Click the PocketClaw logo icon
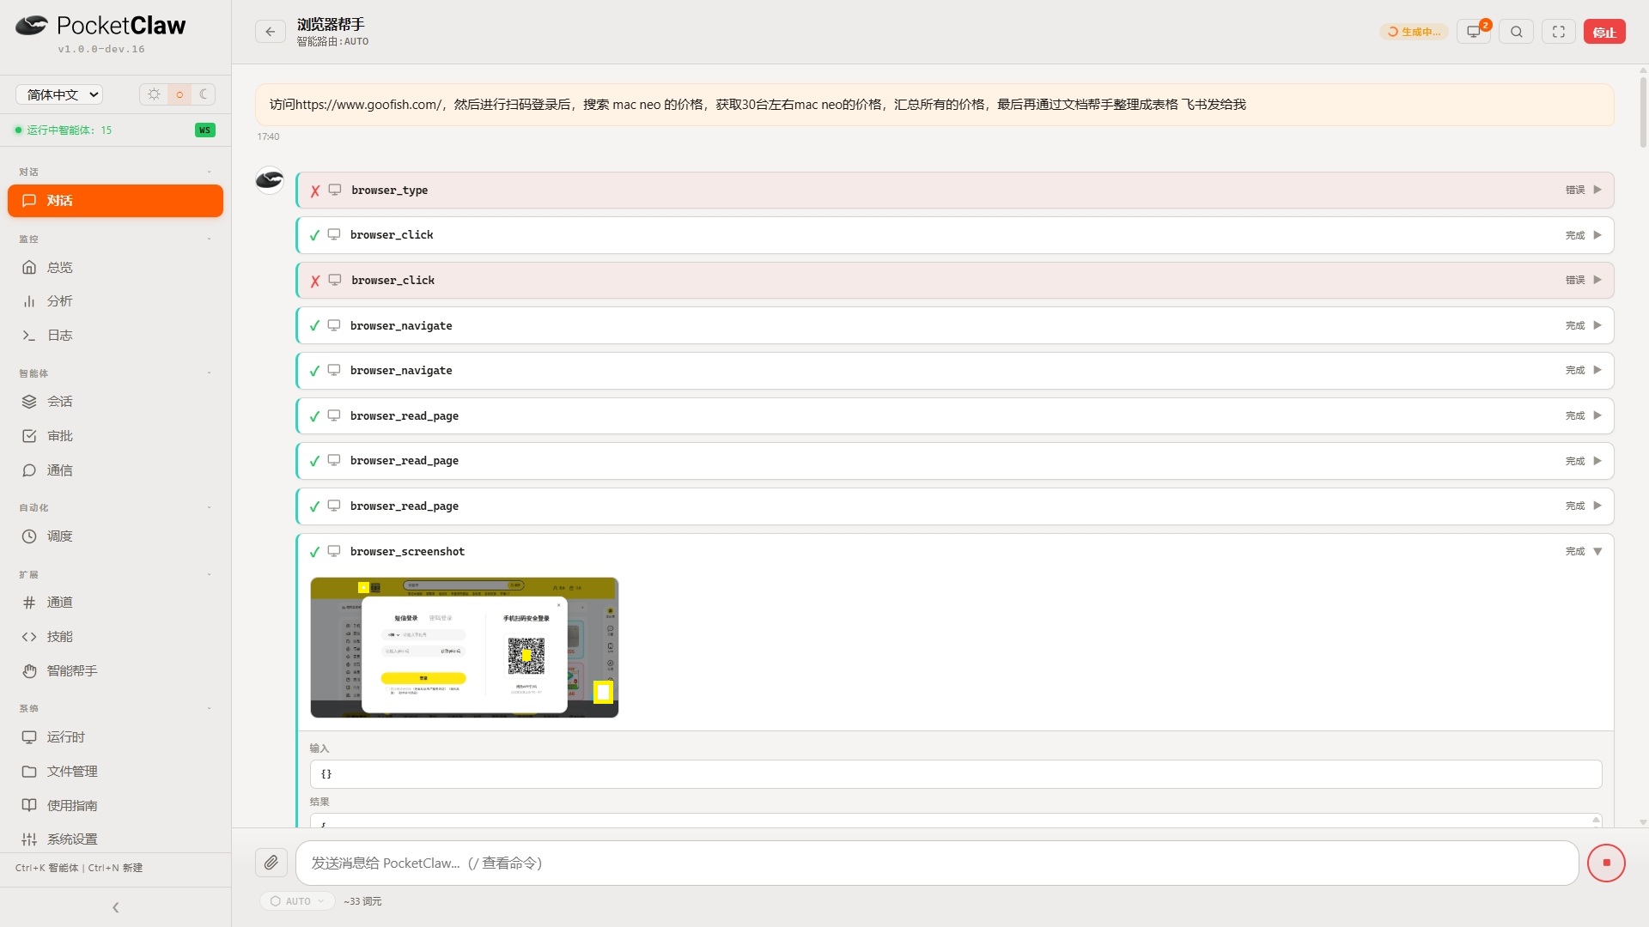The width and height of the screenshot is (1649, 927). [x=32, y=26]
